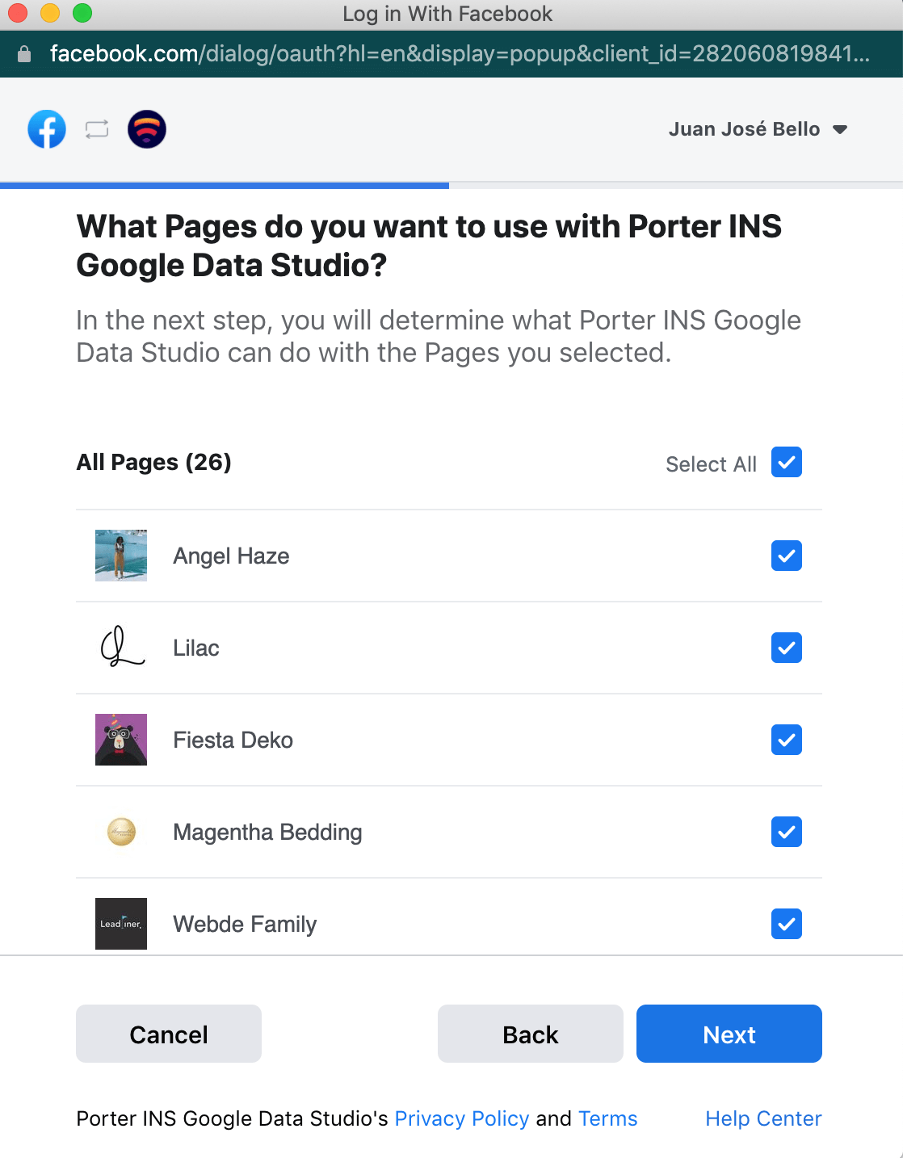Click the Next button
Screen dimensions: 903x1158
pyautogui.click(x=729, y=1034)
